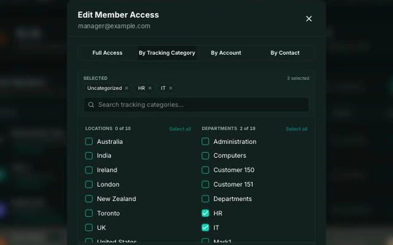This screenshot has width=393, height=245.
Task: Click the Uncategorized chip label
Action: [104, 88]
